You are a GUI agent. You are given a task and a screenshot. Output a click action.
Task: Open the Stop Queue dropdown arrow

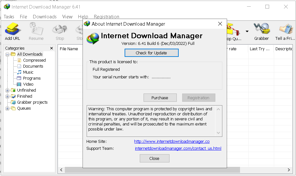[247, 31]
